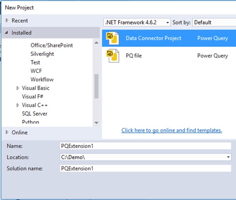Expand the Recent section

[x=7, y=20]
